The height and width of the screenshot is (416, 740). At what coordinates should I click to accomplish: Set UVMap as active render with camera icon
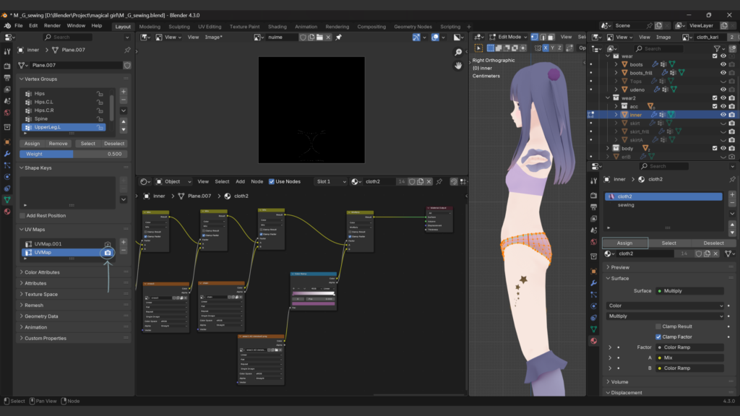[108, 253]
